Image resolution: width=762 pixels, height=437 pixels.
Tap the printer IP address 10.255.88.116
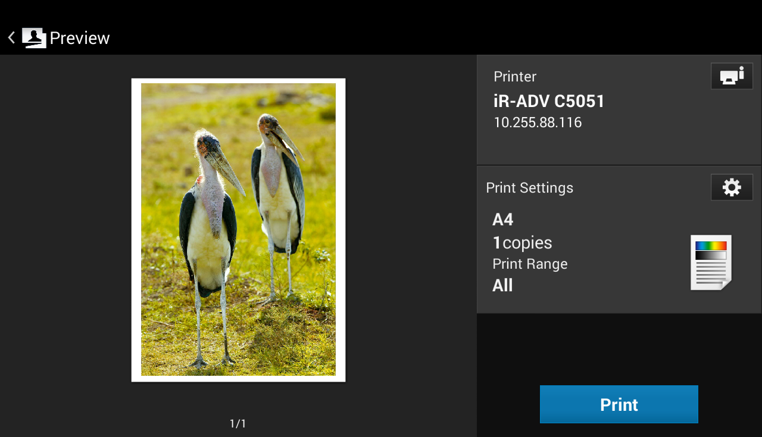pyautogui.click(x=538, y=122)
